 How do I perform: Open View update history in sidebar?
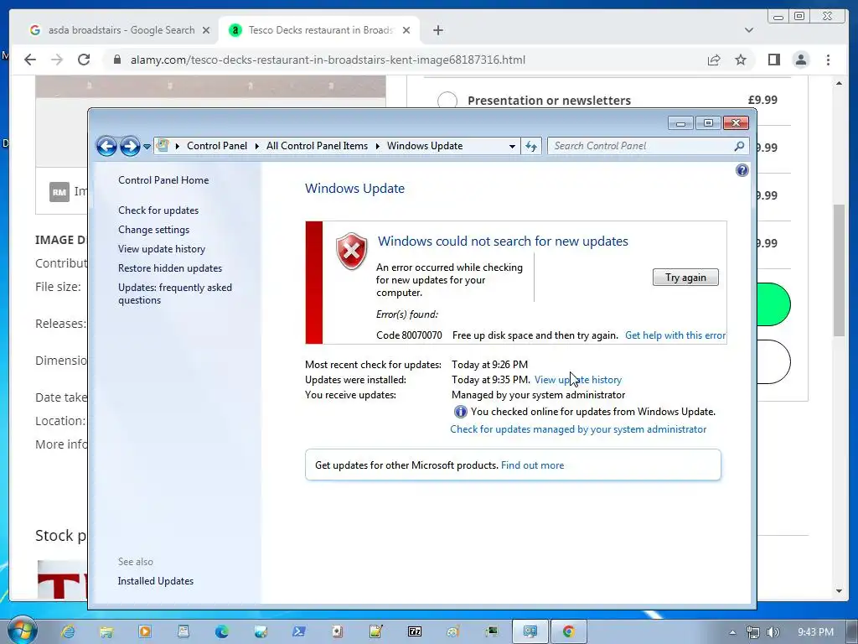pyautogui.click(x=162, y=248)
